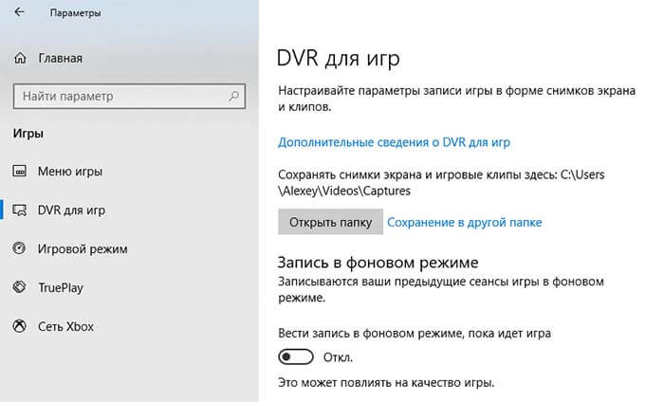Click the Игры category heading
664x402 pixels.
(x=28, y=134)
